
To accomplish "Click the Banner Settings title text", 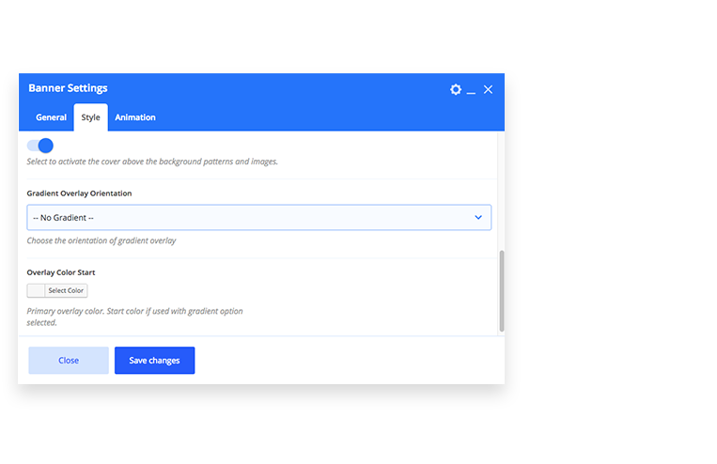I will point(69,88).
